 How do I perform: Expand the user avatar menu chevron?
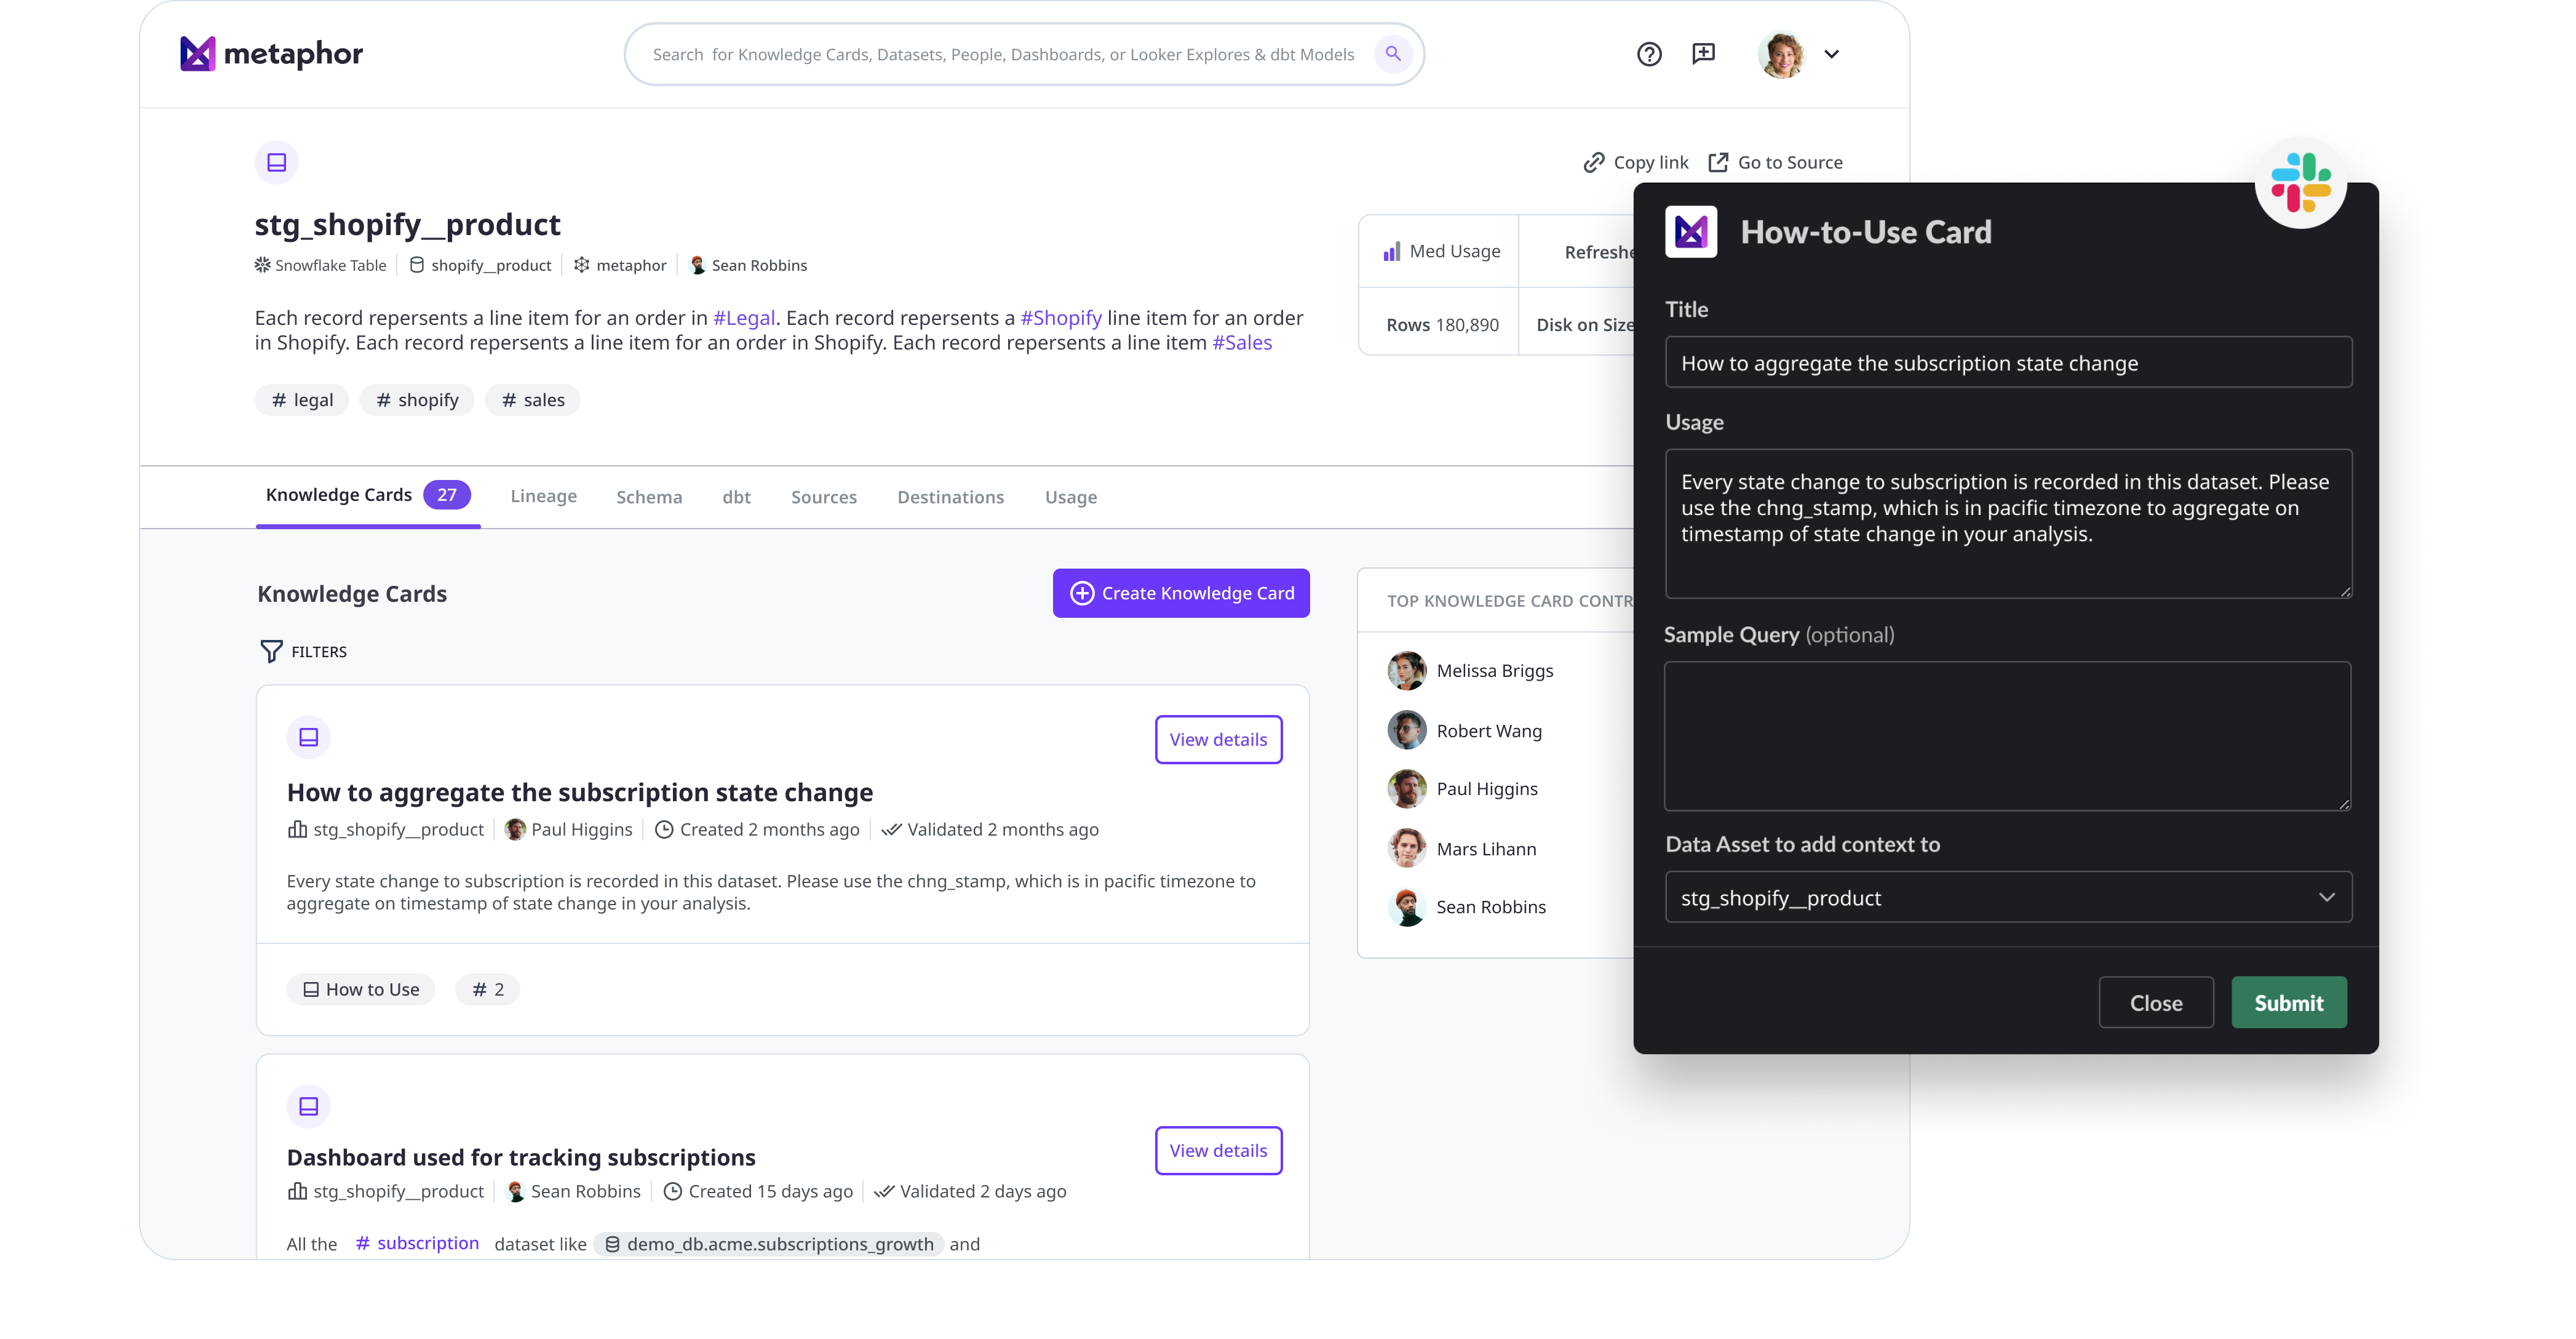click(1831, 54)
